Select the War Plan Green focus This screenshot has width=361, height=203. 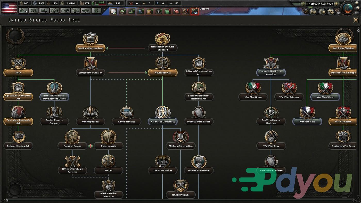coord(253,91)
